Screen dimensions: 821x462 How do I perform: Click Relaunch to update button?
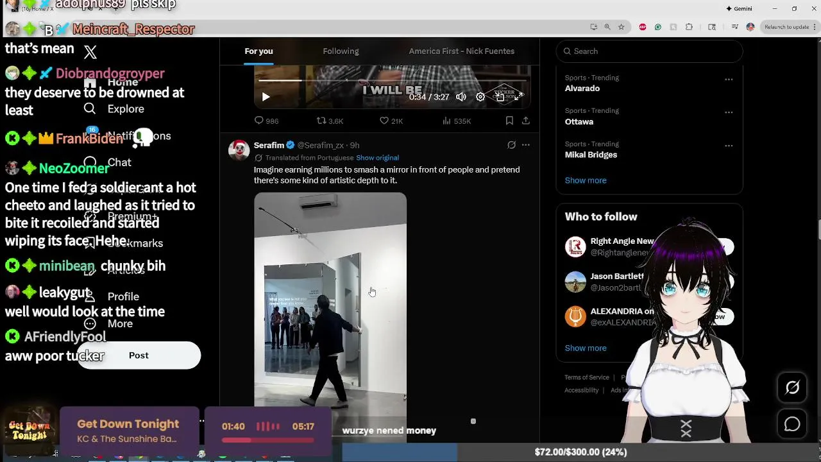[786, 27]
